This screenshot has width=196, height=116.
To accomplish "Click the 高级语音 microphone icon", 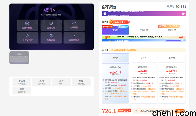I will pos(51,36).
